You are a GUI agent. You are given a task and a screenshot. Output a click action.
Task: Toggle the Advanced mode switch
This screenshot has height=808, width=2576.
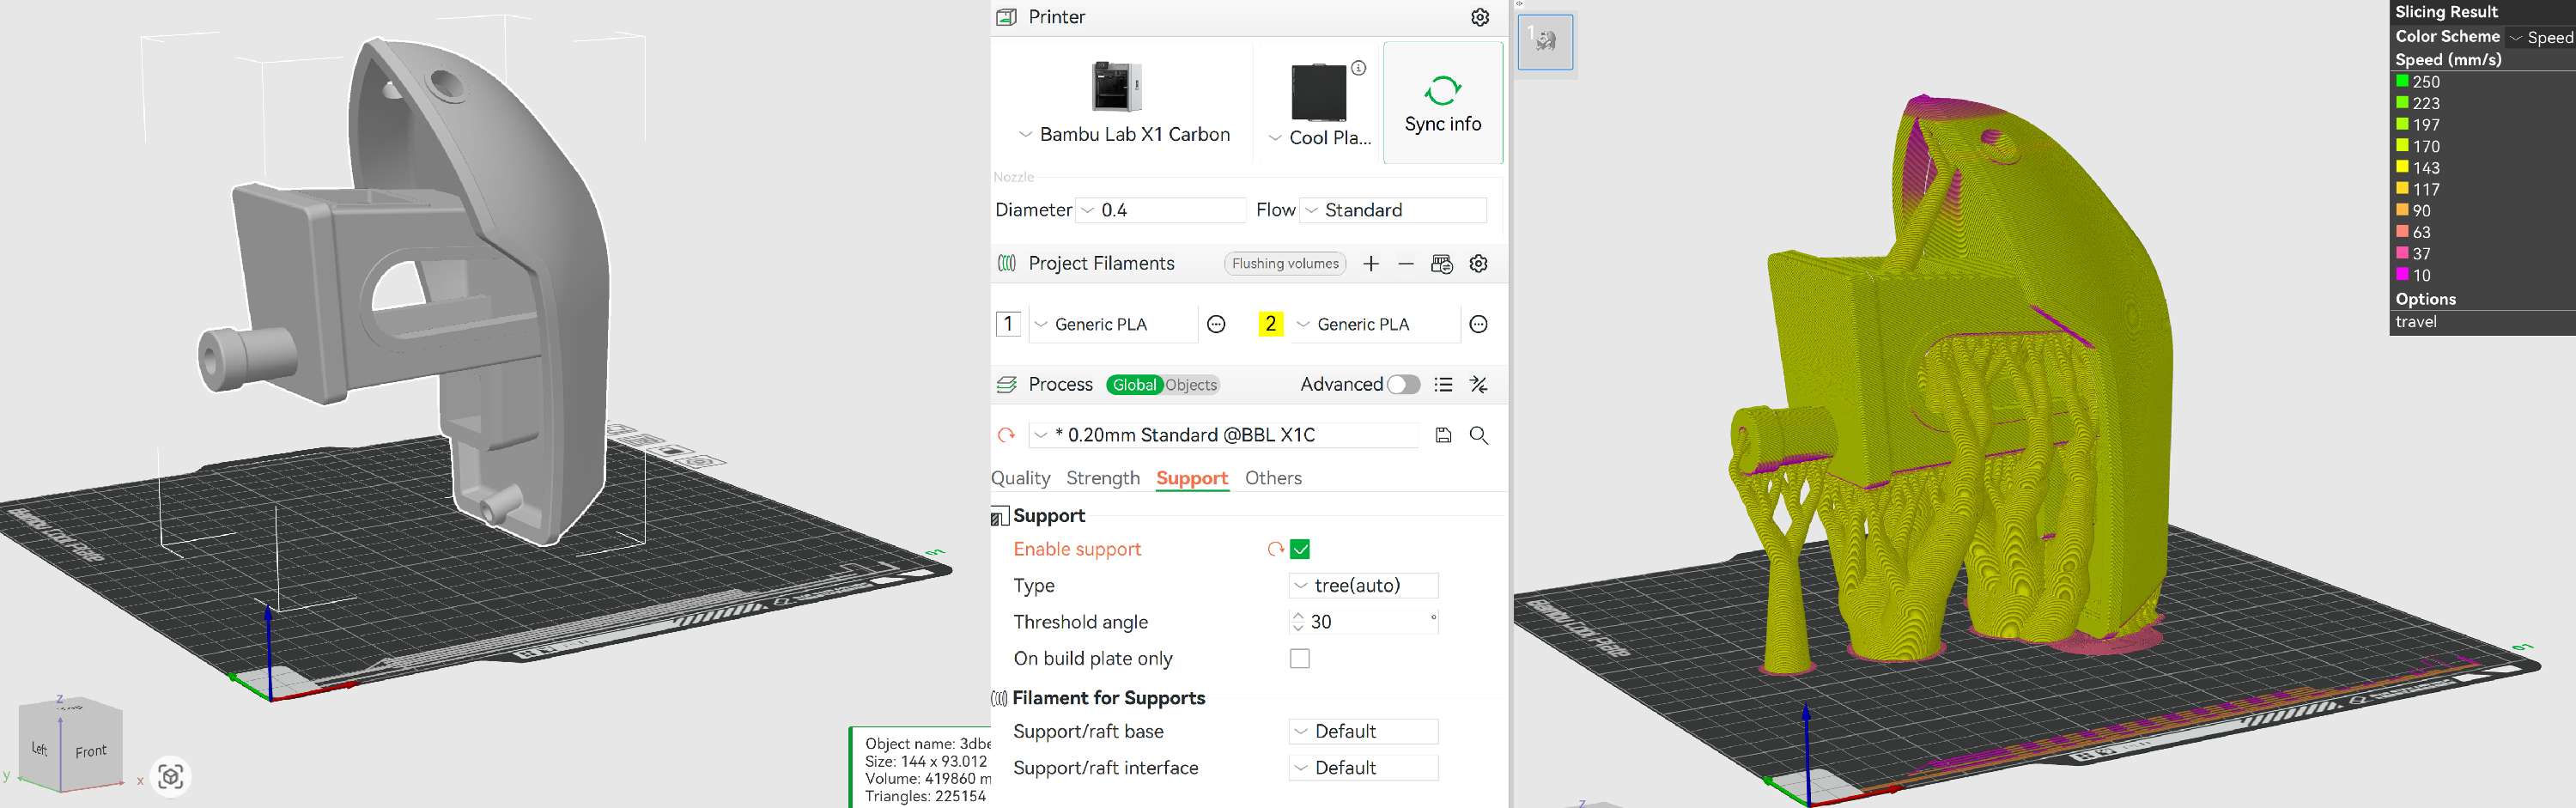pyautogui.click(x=1403, y=385)
